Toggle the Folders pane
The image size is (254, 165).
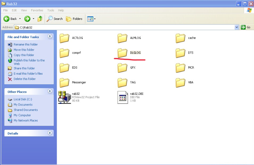74,19
